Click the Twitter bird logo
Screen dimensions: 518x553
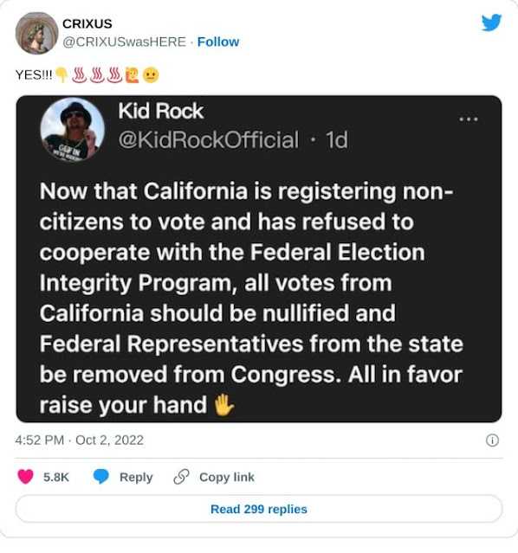point(491,23)
